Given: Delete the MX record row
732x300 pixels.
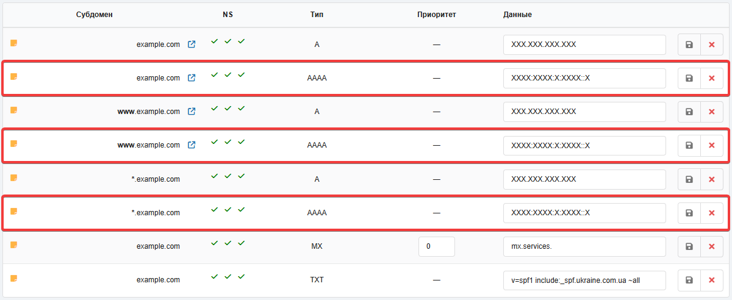Looking at the screenshot, I should (711, 246).
